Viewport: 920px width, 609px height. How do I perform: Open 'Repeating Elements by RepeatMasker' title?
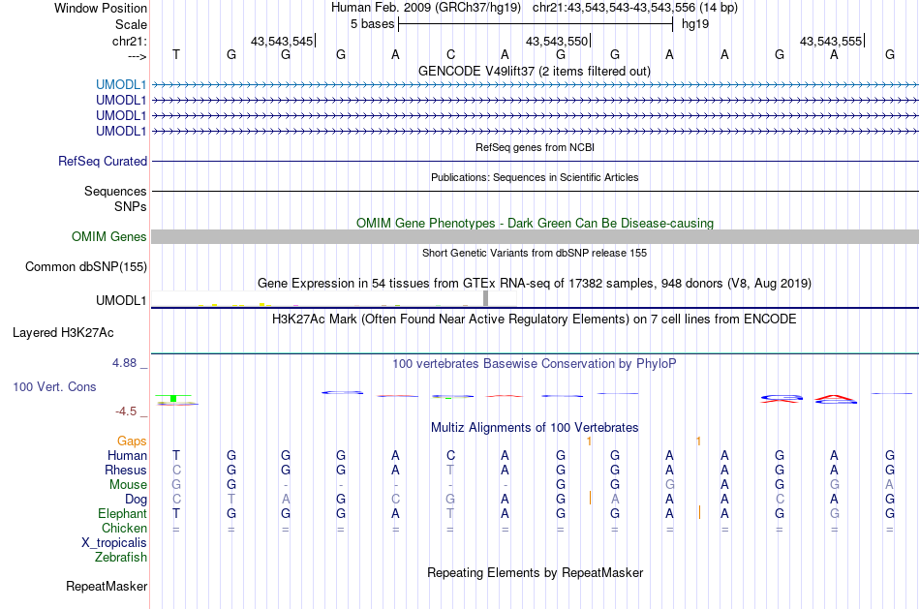coord(535,572)
